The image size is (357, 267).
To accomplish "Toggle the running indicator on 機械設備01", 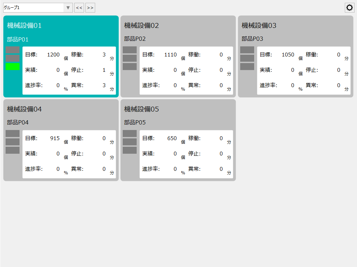I will click(12, 67).
